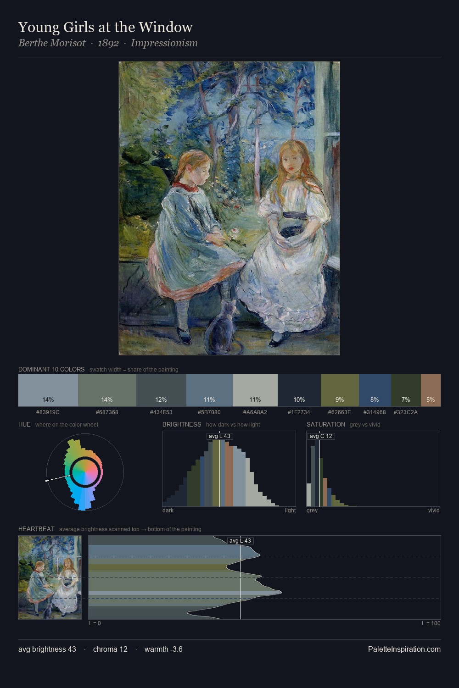
Task: Click the hex label #62663E
Action: pos(340,412)
